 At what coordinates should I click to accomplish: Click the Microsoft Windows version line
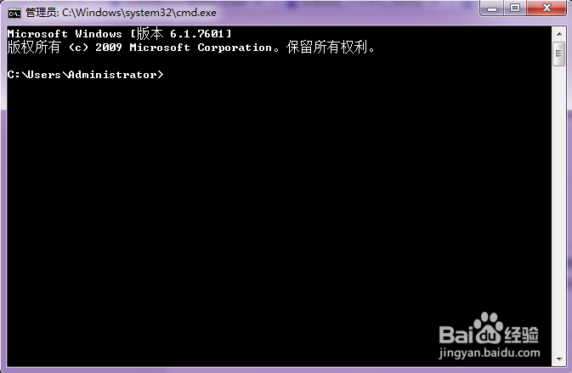click(x=119, y=34)
